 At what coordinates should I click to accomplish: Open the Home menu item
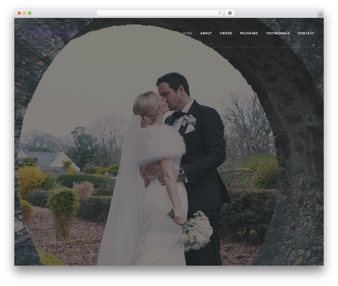tap(187, 33)
